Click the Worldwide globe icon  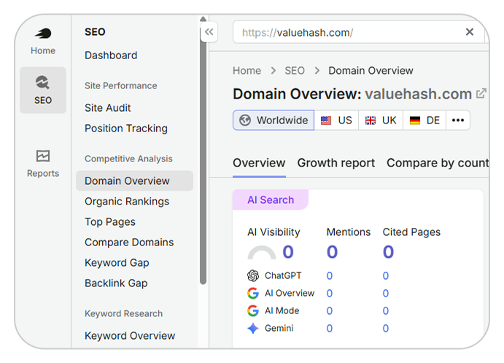point(245,120)
